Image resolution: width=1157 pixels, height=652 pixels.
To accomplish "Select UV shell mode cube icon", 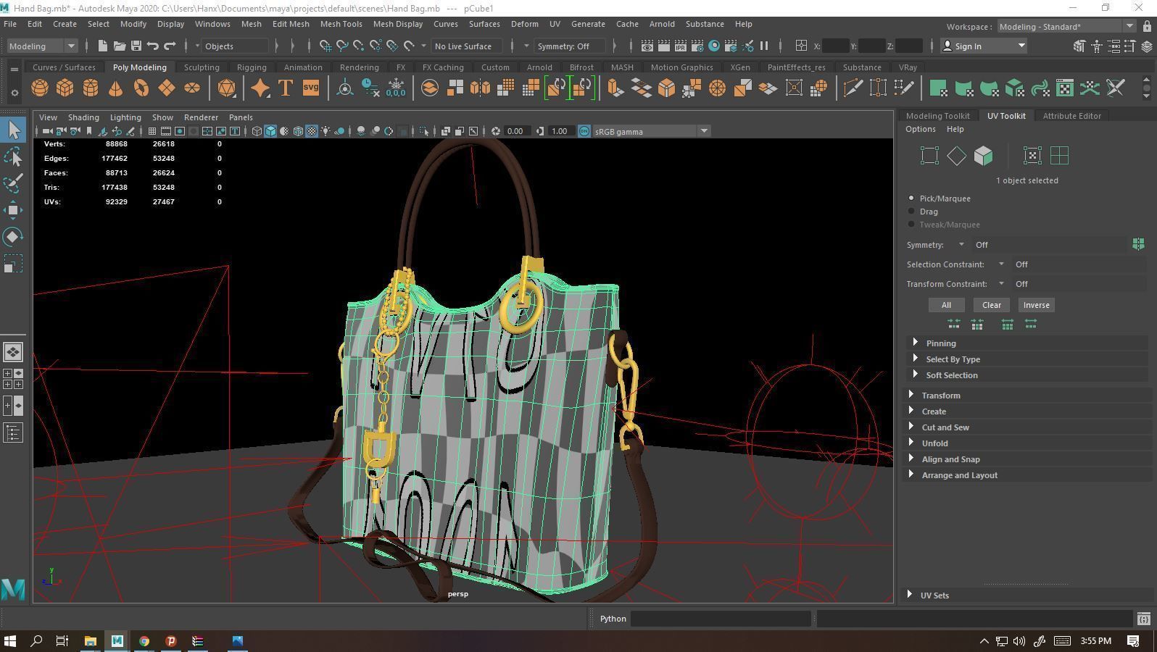I will [983, 156].
